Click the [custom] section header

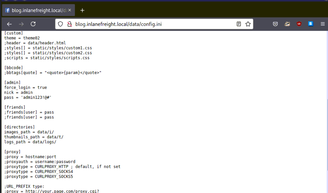(x=14, y=33)
